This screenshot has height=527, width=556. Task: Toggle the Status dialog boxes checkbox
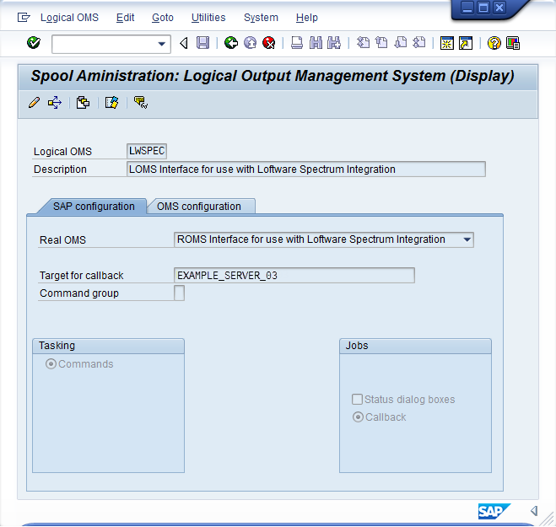coord(357,399)
